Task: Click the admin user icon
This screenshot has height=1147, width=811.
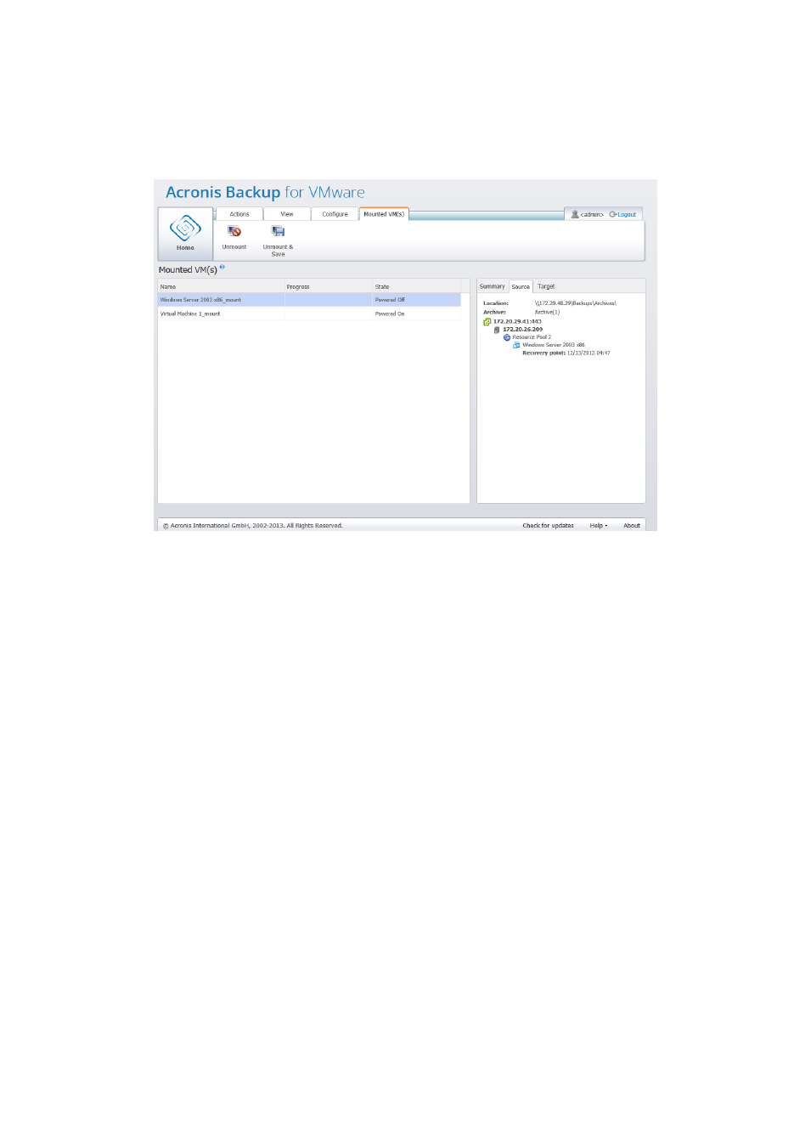Action: (x=575, y=214)
